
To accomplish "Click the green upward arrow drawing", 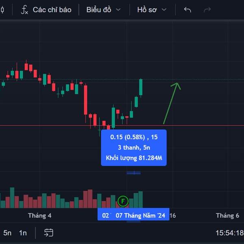I will [x=172, y=103].
